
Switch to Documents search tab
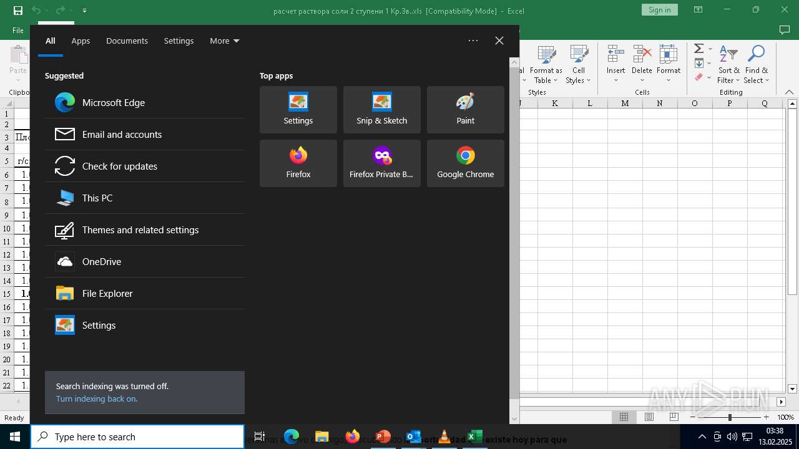click(127, 41)
